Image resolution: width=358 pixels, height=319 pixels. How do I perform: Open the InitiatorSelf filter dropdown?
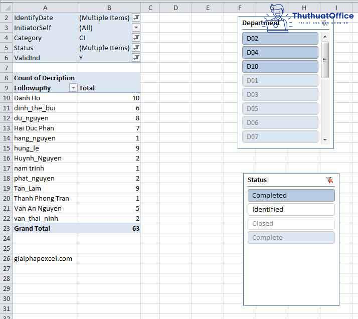pyautogui.click(x=136, y=28)
